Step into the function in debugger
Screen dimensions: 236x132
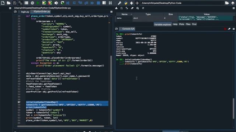pos(80,3)
